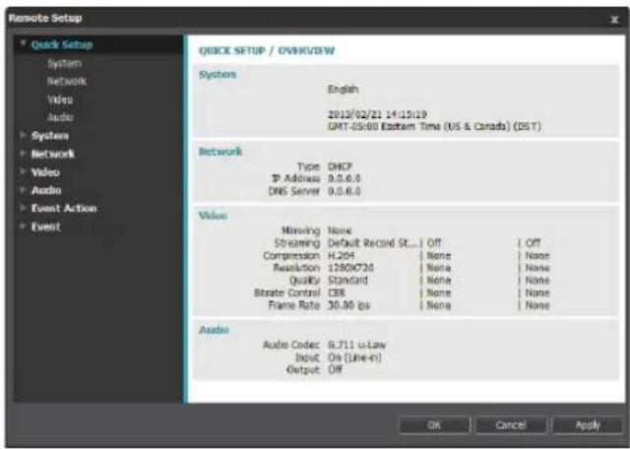Screen dimensions: 630x449
Task: Close the Remote Setup dialog
Action: coord(614,20)
